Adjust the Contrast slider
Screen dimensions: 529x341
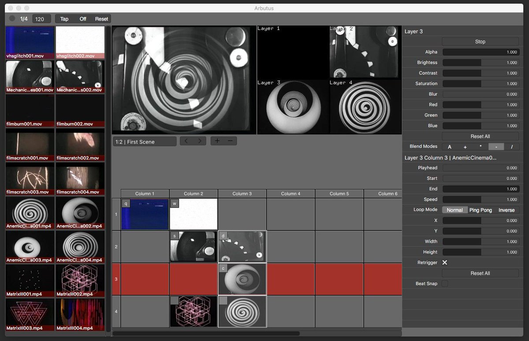click(481, 73)
